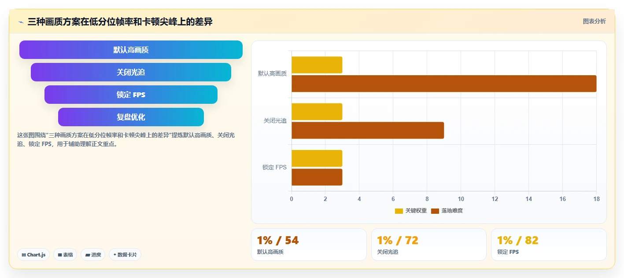The image size is (624, 278).
Task: Click the 关键权重 legend text
Action: coord(416,211)
